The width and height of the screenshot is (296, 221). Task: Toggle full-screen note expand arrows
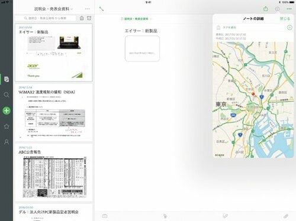(x=101, y=9)
